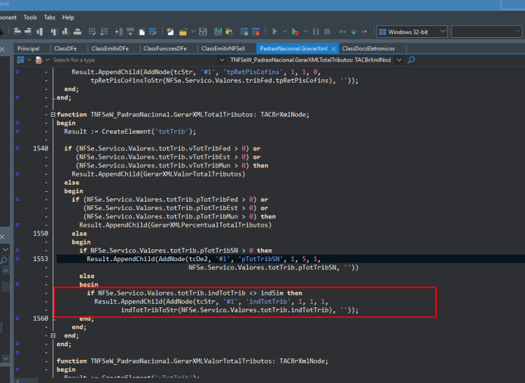The height and width of the screenshot is (383, 525).
Task: Open the empty combo box beside the platform selector
Action: click(486, 32)
